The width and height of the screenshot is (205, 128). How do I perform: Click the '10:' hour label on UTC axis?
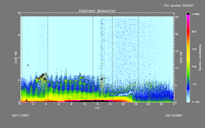[85, 104]
